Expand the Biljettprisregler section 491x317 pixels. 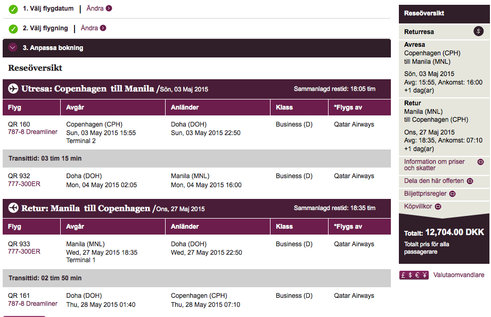click(453, 194)
